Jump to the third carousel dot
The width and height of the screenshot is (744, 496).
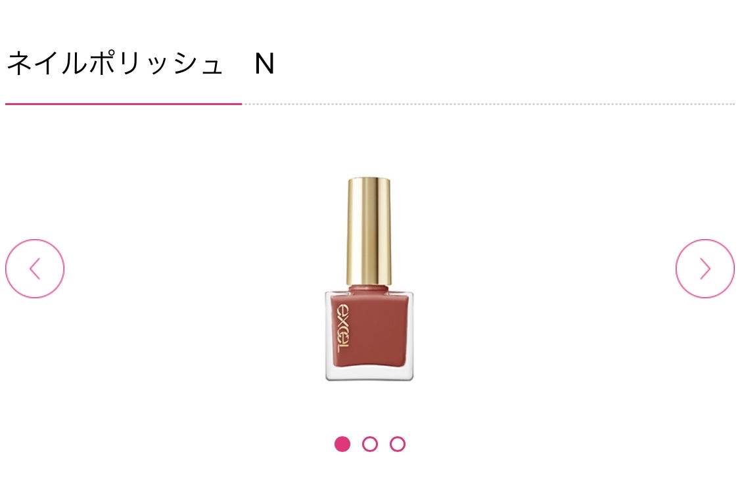[x=398, y=444]
